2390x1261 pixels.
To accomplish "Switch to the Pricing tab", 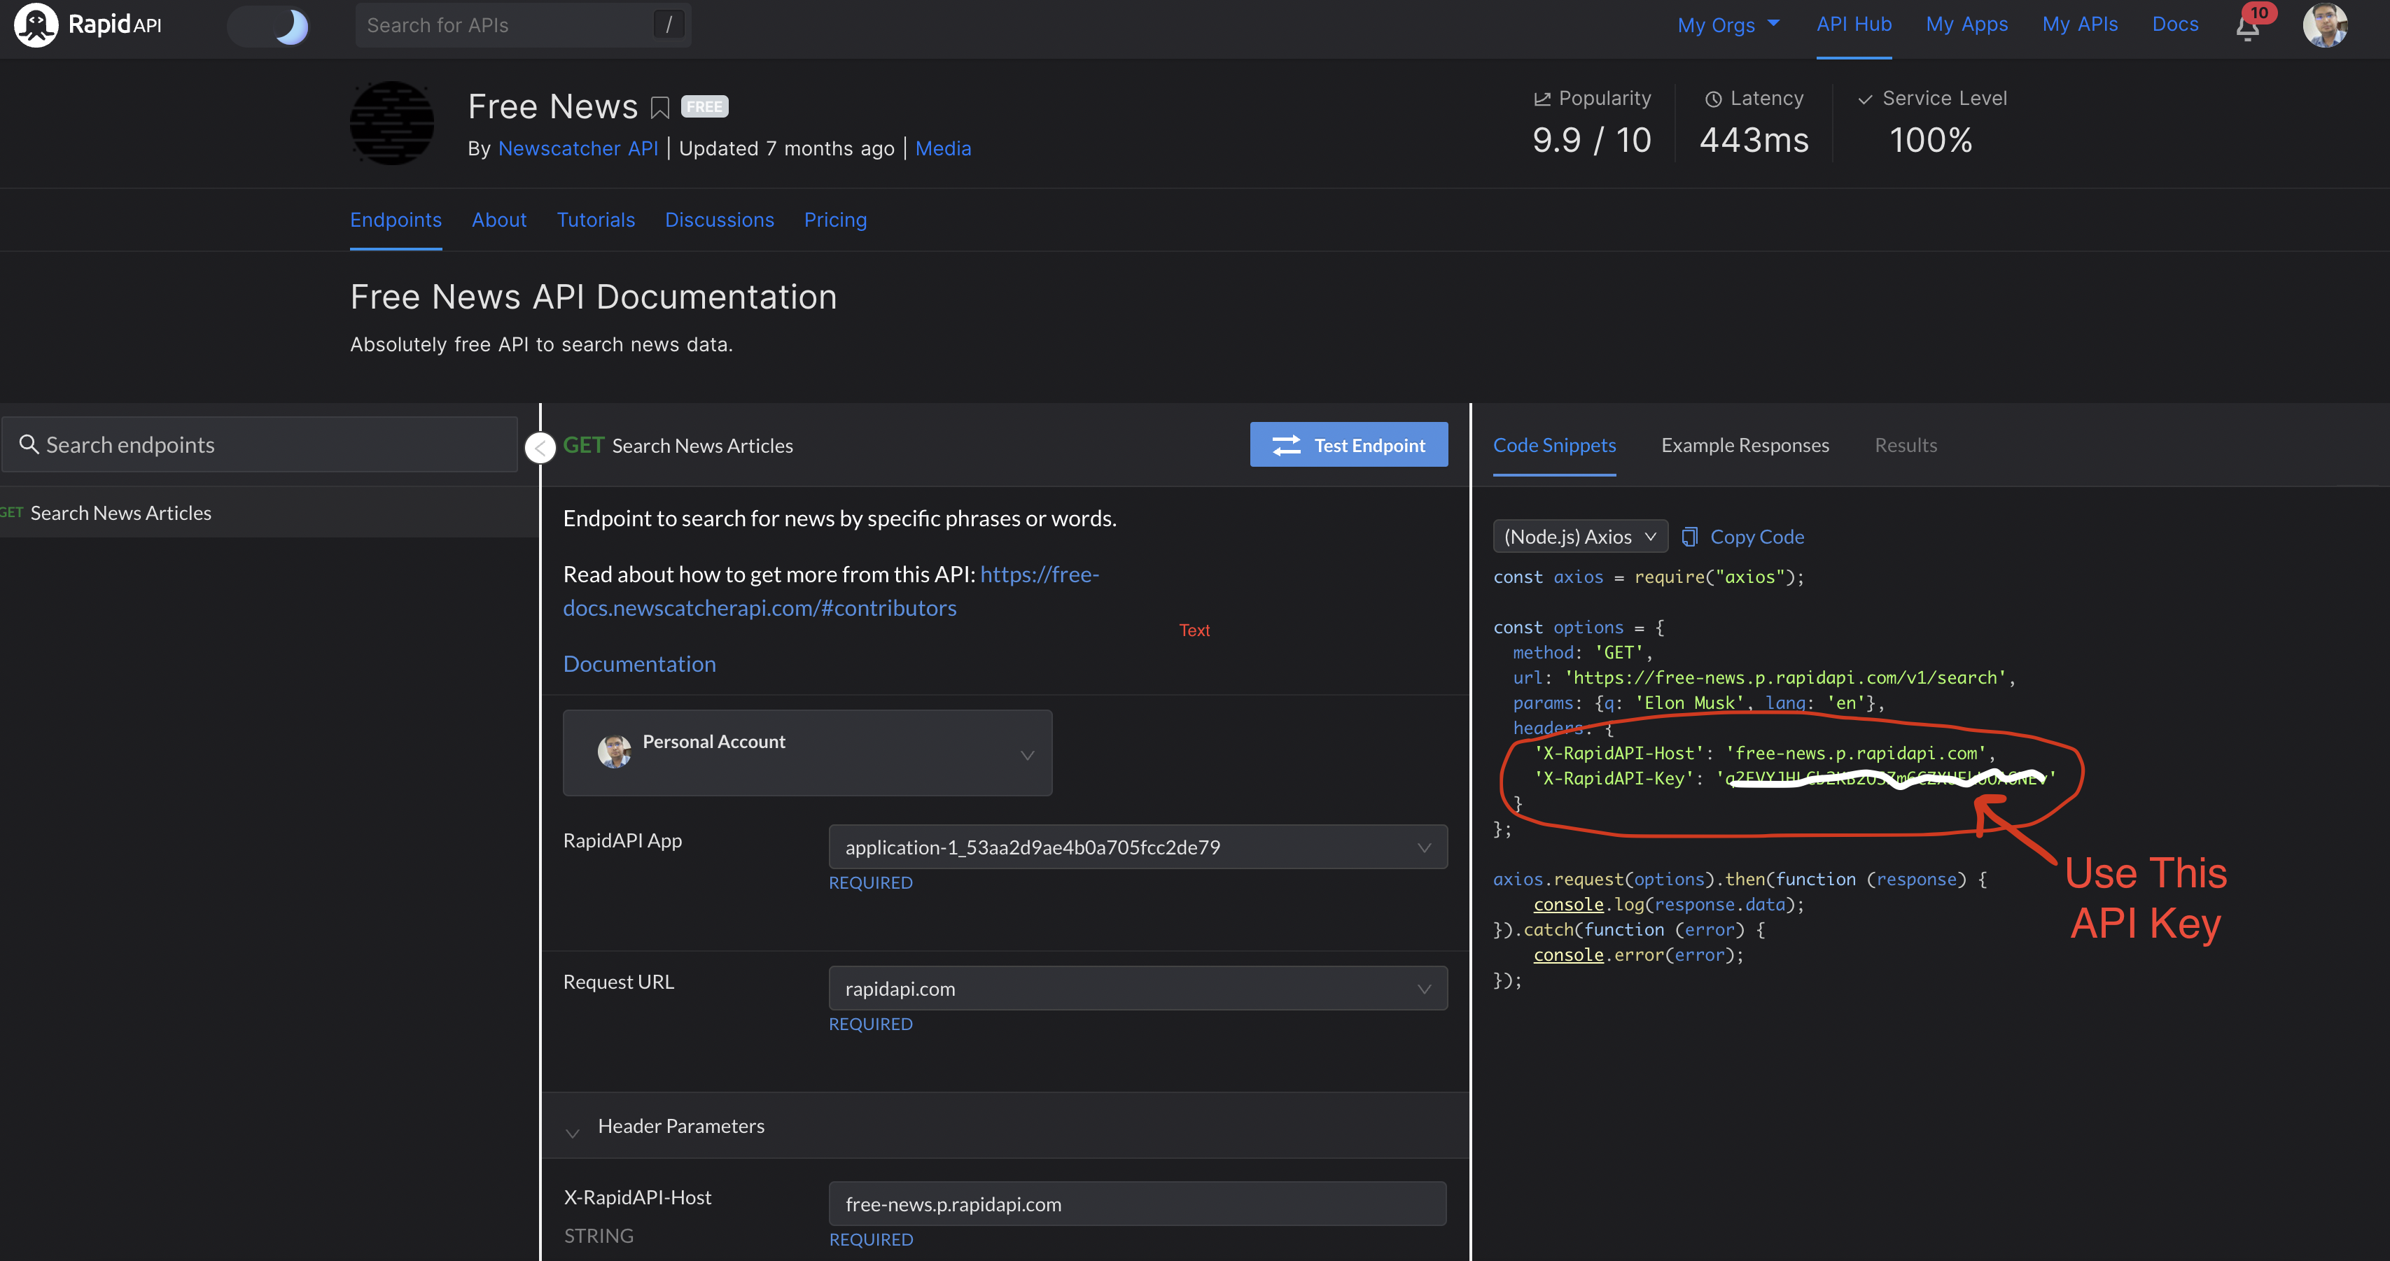I will (834, 220).
